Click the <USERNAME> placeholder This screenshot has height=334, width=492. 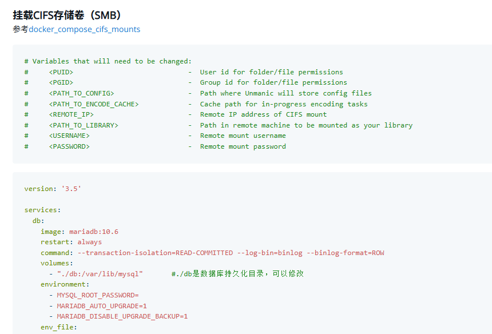coord(69,136)
